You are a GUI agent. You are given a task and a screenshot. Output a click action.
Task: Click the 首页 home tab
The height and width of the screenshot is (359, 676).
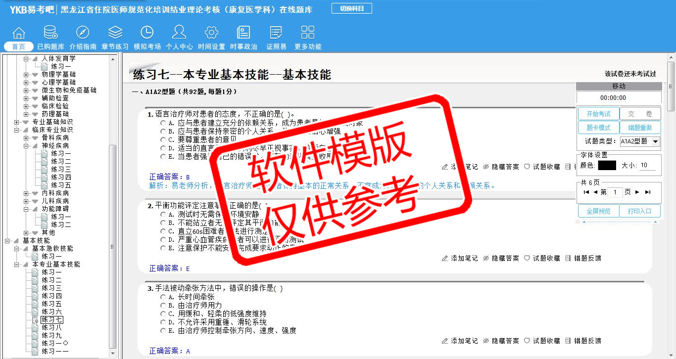pyautogui.click(x=19, y=46)
